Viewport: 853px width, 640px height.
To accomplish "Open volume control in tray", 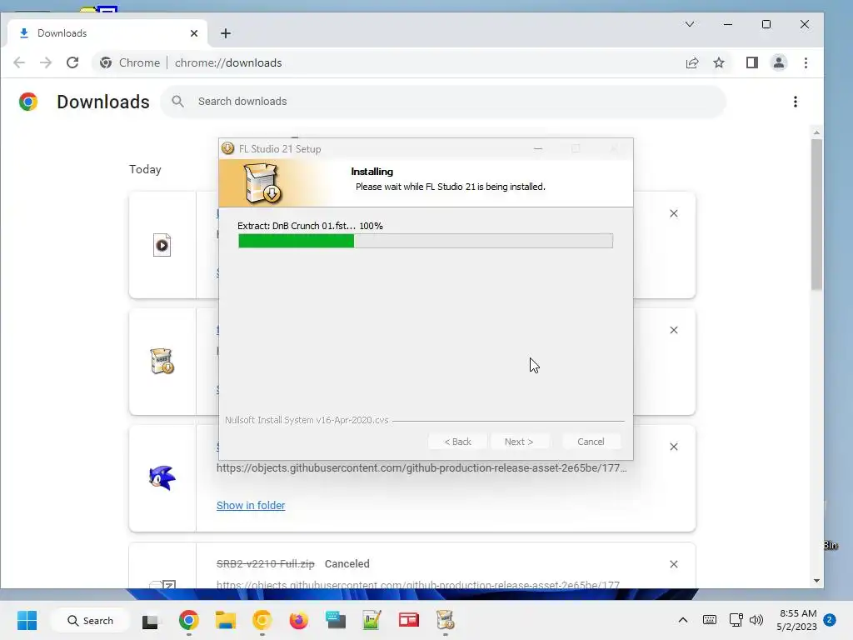I will click(x=756, y=620).
